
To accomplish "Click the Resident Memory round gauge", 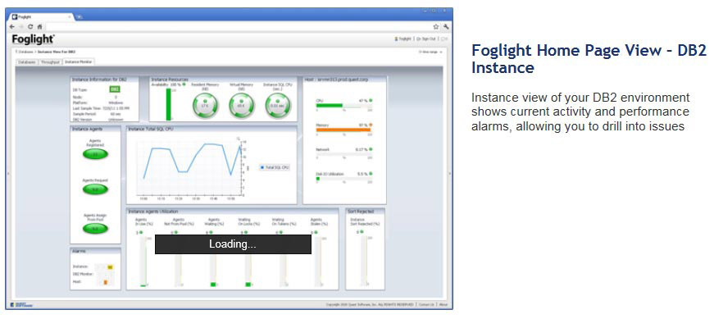I will pos(205,105).
